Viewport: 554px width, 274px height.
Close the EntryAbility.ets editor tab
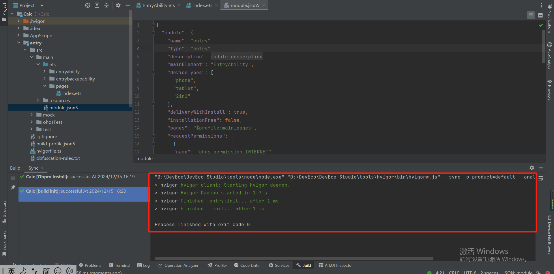point(179,5)
